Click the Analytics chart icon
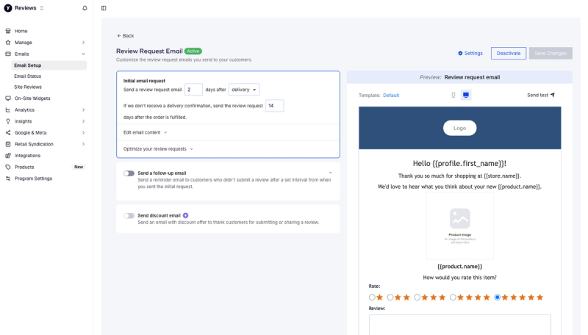 coord(8,109)
